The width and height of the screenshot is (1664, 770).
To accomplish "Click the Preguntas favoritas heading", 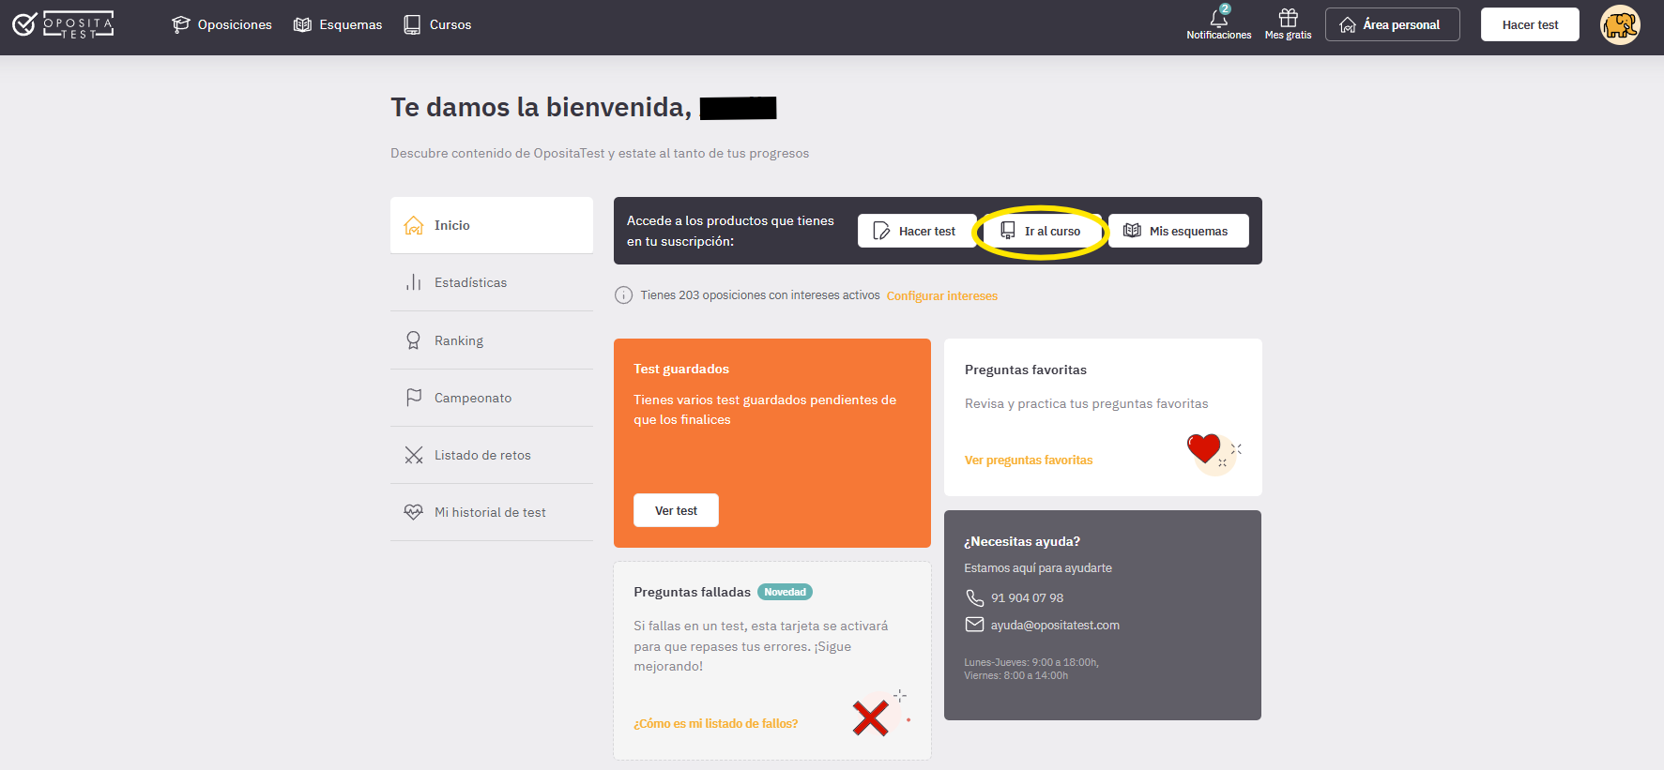I will [1026, 370].
